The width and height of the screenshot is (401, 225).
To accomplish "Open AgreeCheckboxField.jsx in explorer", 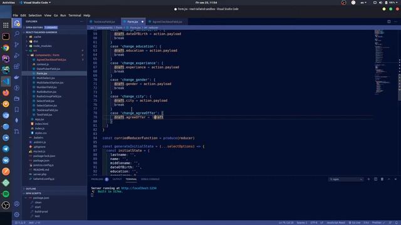I will [x=51, y=60].
